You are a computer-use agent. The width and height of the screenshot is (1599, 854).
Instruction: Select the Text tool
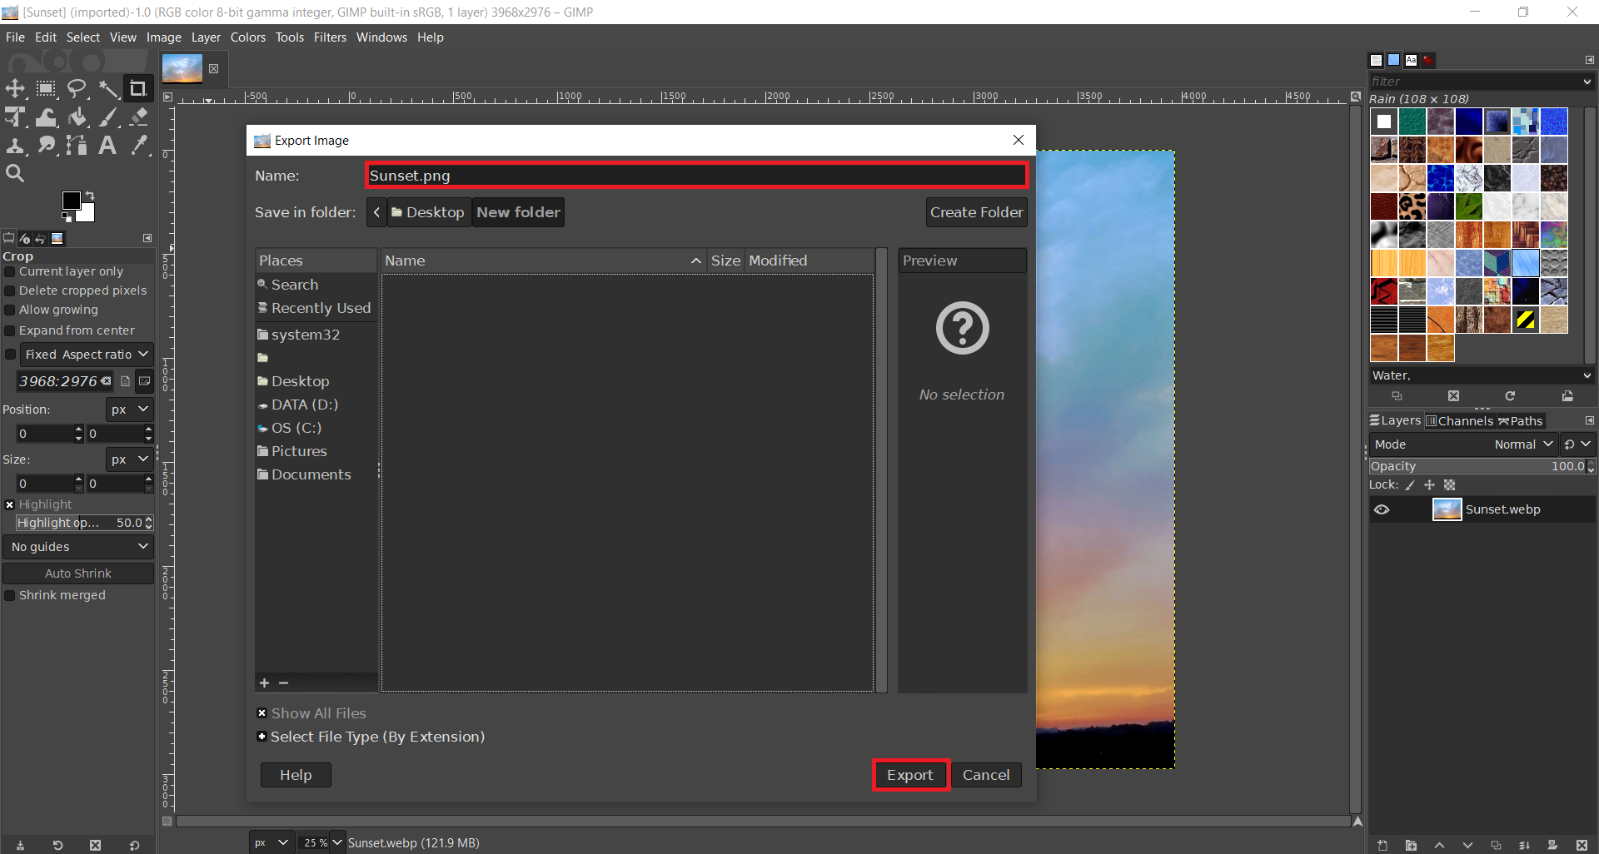(x=107, y=146)
